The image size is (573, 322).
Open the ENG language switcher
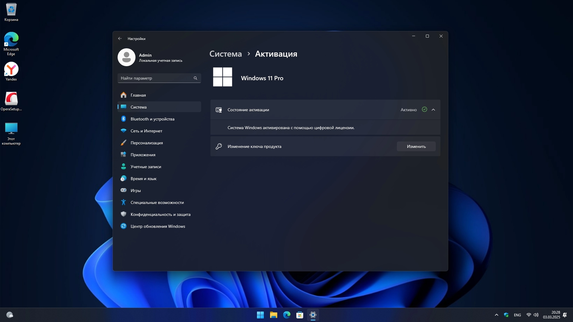(517, 315)
